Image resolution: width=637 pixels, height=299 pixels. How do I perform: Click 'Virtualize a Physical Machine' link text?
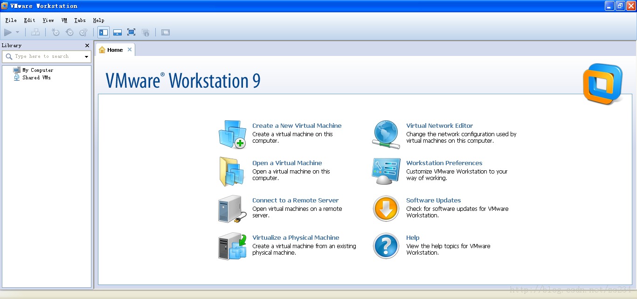click(296, 238)
